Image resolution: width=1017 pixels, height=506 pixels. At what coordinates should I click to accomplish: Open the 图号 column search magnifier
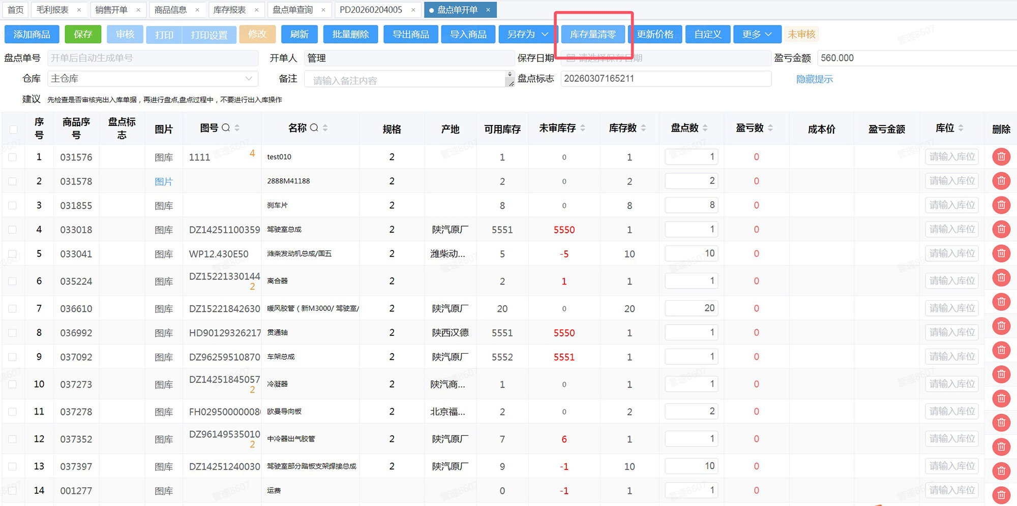(x=225, y=128)
